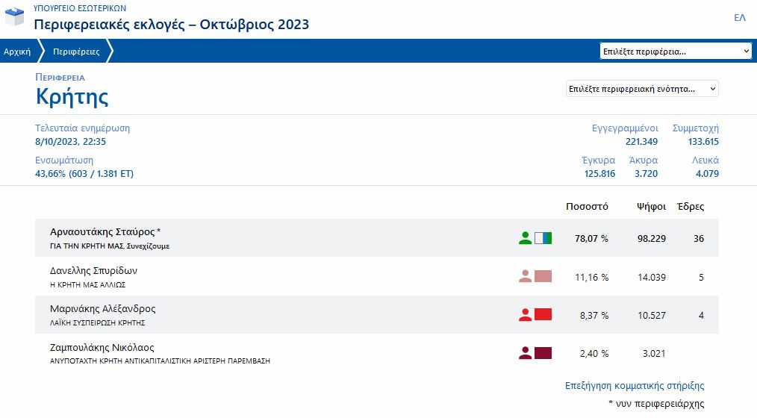This screenshot has height=418, width=757.
Task: Click the multicolor party flag of Αρναουτάκης
Action: coord(543,238)
